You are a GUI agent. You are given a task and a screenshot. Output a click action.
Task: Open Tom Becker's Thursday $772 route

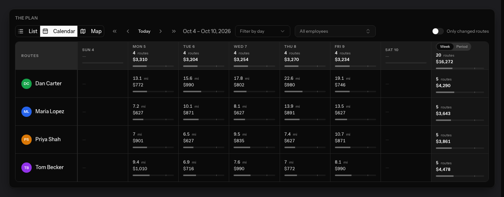click(305, 168)
